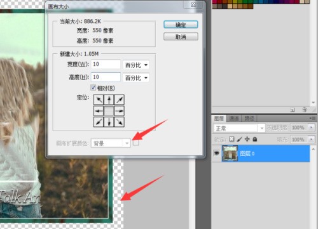Open the Layers panel flyout menu icon

[x=312, y=118]
